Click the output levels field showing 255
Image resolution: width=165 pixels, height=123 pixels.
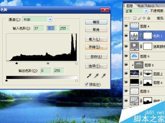tap(59, 71)
